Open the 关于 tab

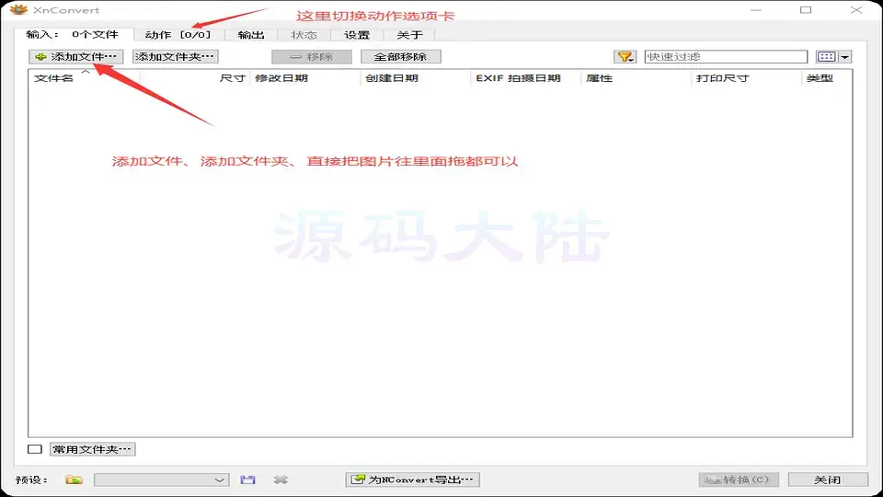[409, 35]
